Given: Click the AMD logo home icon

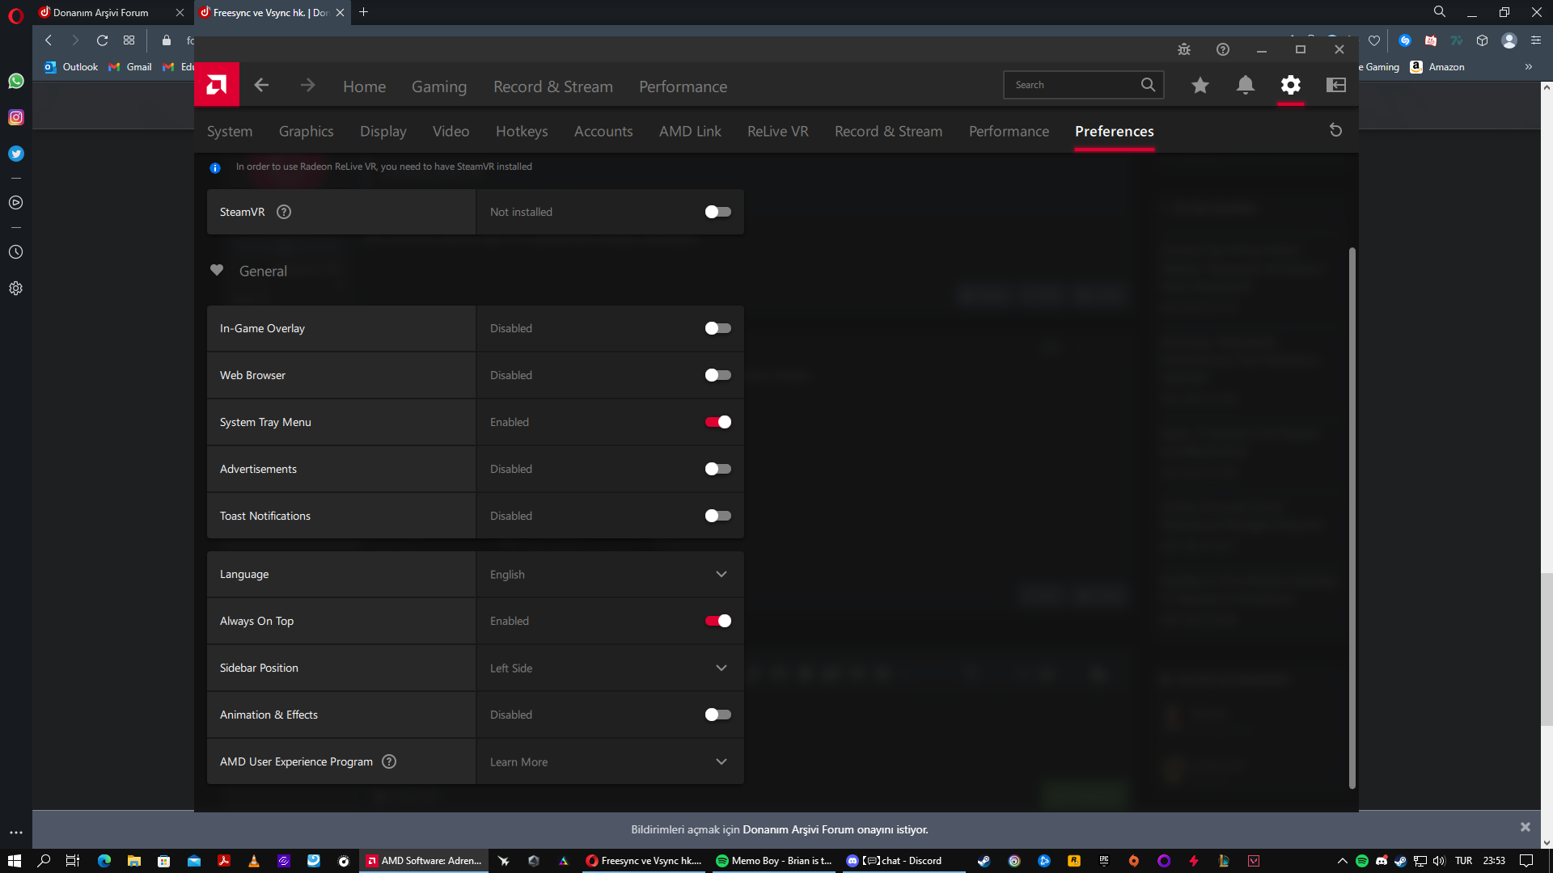Looking at the screenshot, I should (216, 85).
